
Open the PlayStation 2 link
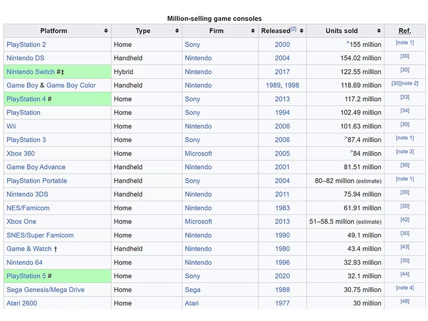click(x=26, y=44)
